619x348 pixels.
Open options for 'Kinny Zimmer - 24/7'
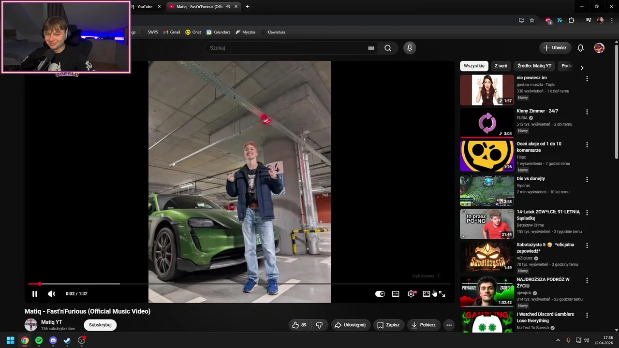tap(587, 112)
